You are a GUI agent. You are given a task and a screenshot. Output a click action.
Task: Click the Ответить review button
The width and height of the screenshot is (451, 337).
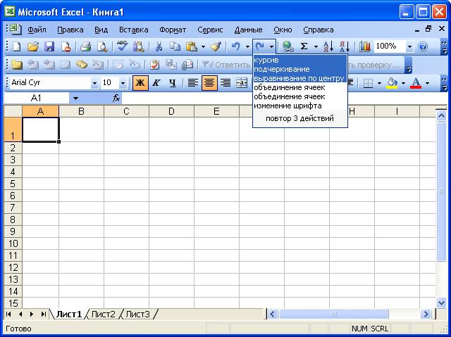(225, 65)
